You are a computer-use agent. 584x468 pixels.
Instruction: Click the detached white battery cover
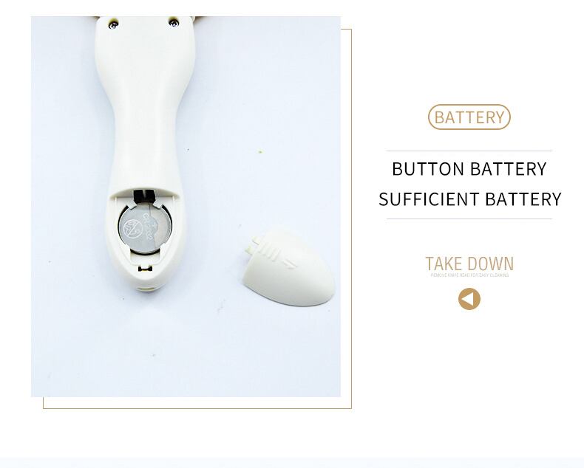click(x=289, y=267)
